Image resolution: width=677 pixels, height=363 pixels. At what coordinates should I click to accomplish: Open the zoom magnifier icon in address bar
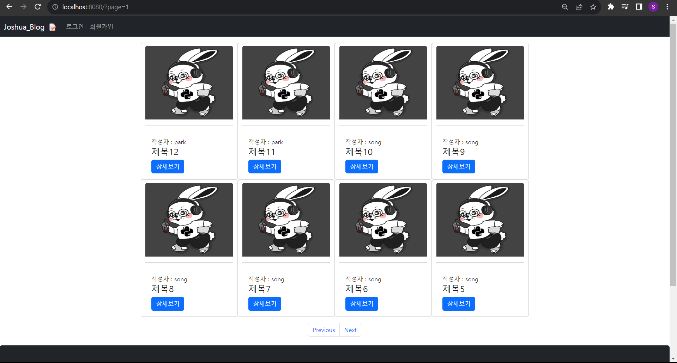565,7
